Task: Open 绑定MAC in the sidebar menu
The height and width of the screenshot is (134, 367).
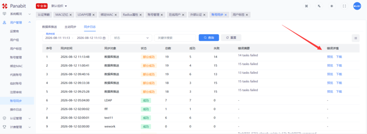Action: point(16,66)
